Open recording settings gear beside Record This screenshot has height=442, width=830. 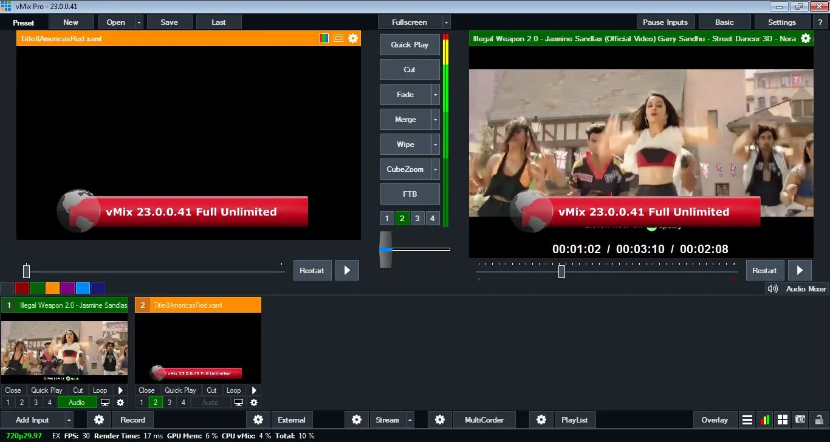click(99, 420)
